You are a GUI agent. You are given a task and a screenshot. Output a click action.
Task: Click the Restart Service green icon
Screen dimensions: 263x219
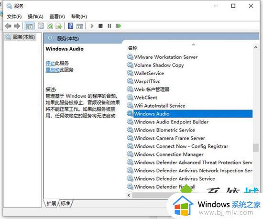119,26
